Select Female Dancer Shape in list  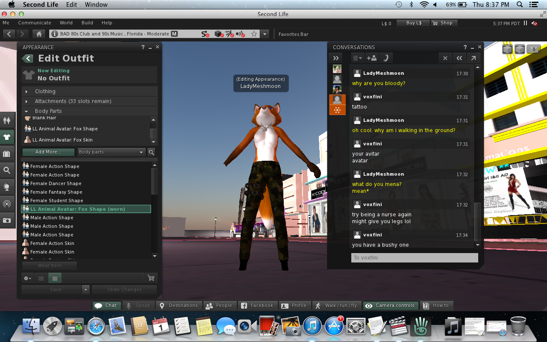pos(86,183)
